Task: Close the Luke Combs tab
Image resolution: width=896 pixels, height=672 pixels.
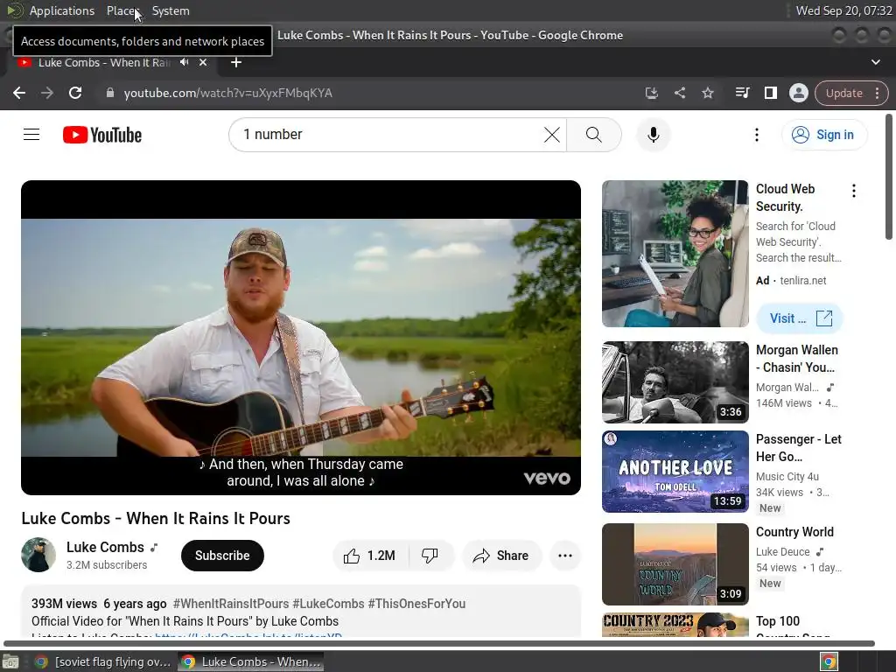Action: pyautogui.click(x=203, y=62)
